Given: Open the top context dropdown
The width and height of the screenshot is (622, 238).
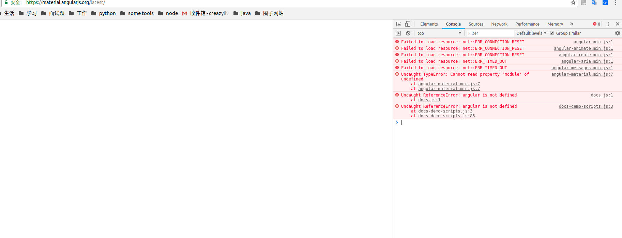Looking at the screenshot, I should click(x=439, y=33).
